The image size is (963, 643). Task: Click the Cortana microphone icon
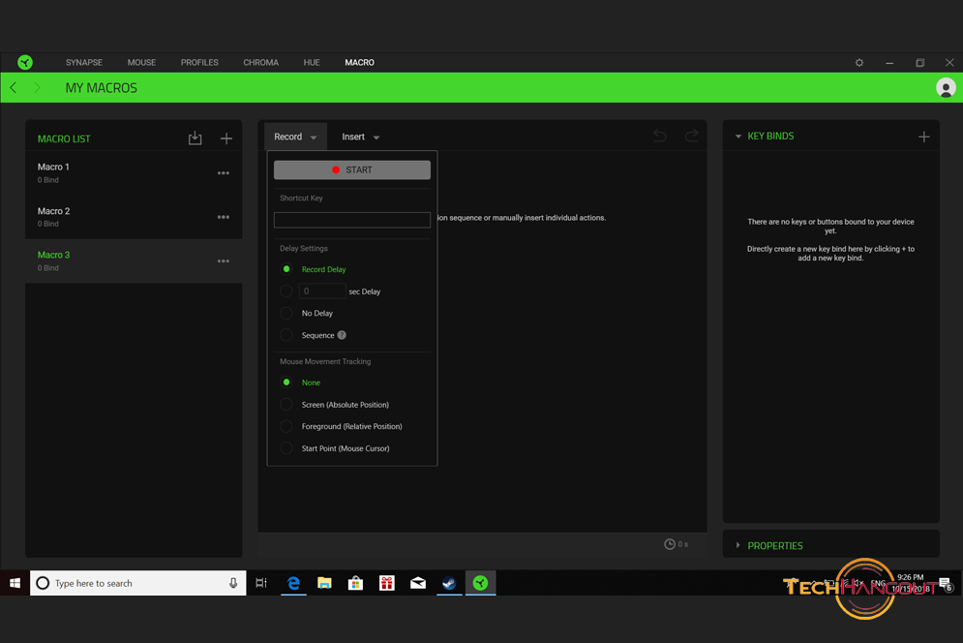click(233, 583)
